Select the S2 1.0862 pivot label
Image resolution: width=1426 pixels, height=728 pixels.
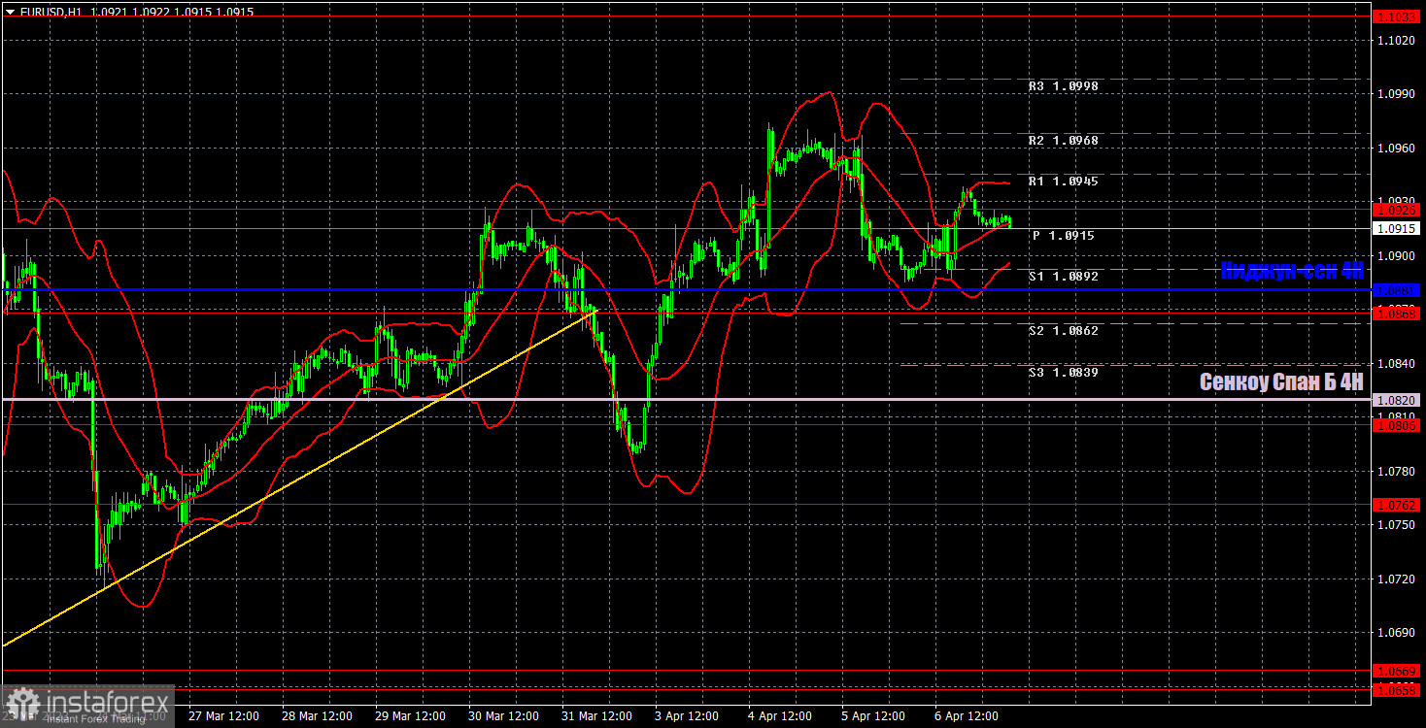click(1064, 331)
